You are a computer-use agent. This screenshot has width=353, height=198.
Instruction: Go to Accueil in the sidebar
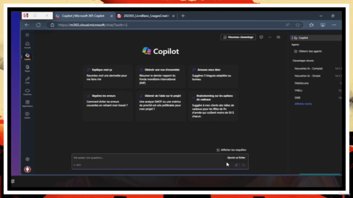(27, 45)
